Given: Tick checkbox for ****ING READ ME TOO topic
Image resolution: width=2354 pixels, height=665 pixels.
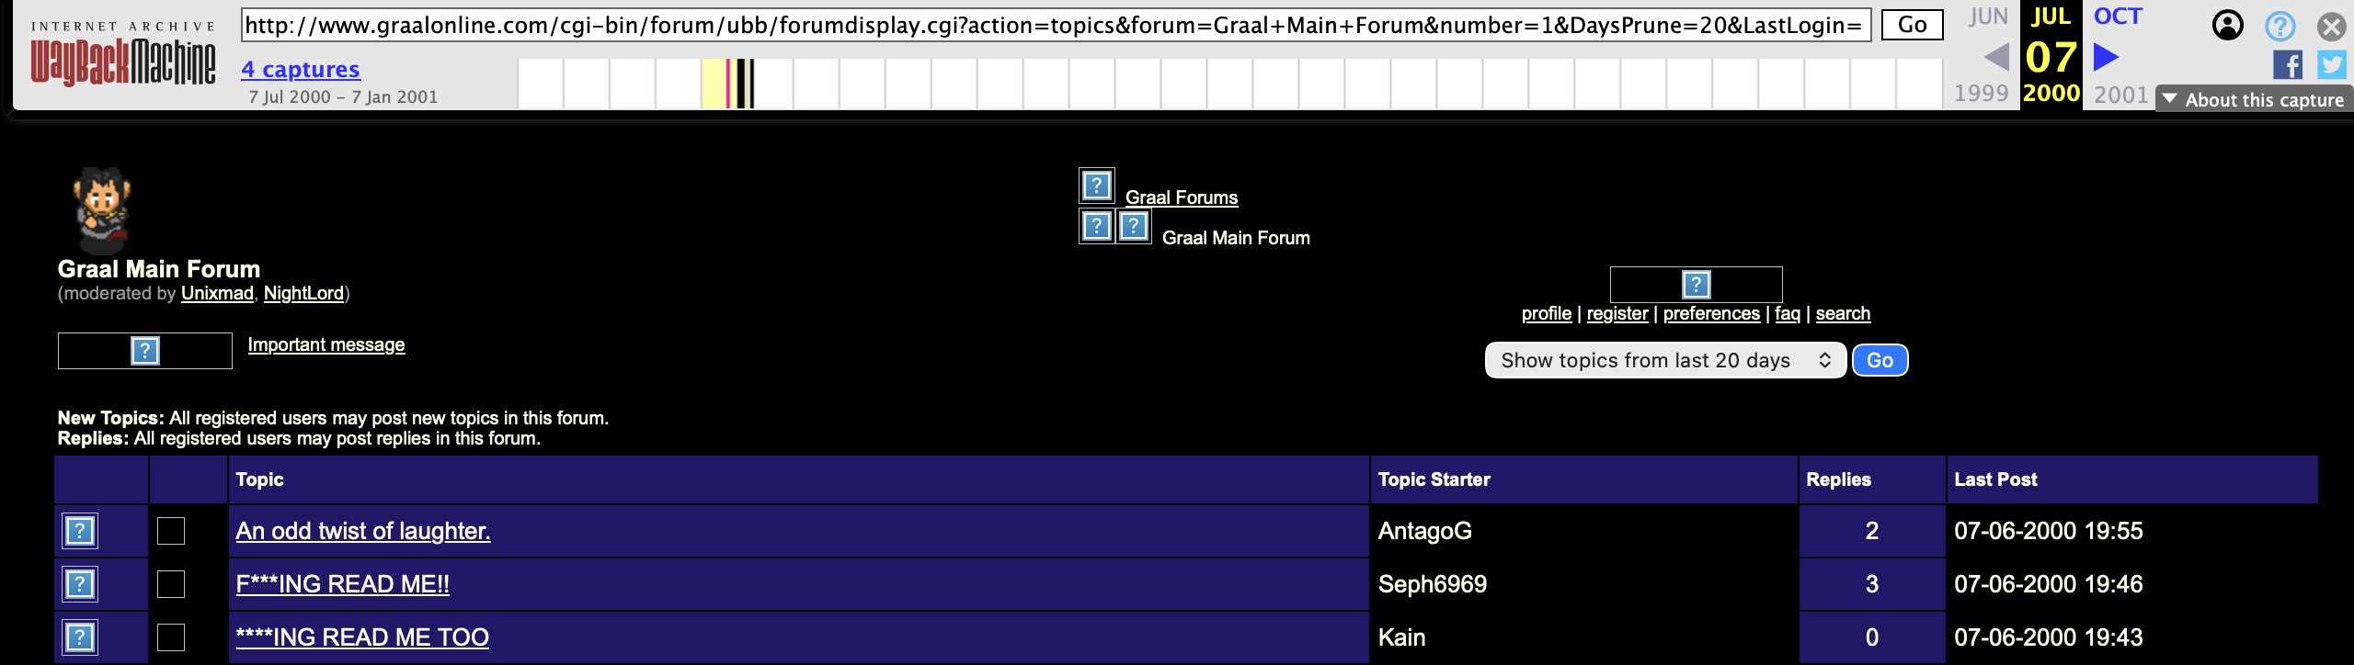Looking at the screenshot, I should tap(171, 637).
